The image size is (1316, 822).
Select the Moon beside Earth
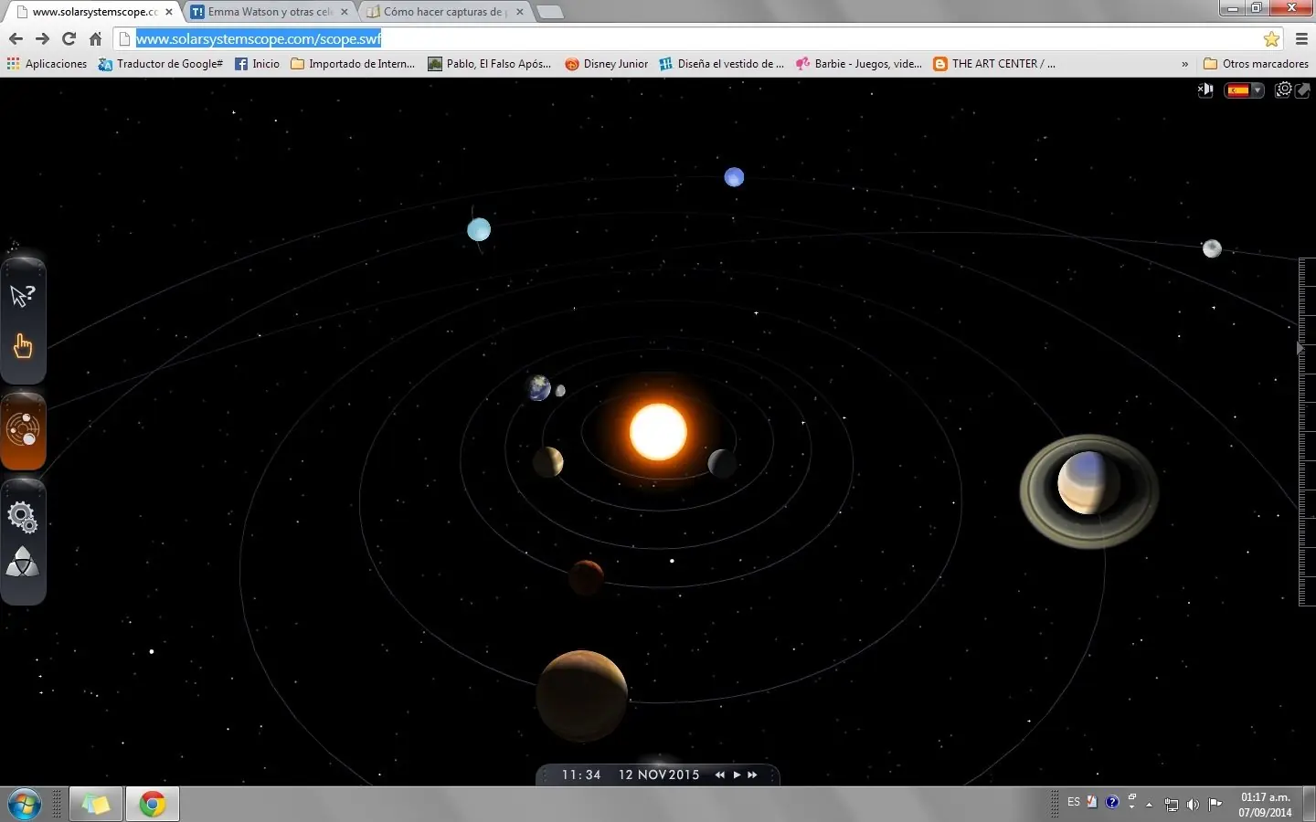pos(560,391)
